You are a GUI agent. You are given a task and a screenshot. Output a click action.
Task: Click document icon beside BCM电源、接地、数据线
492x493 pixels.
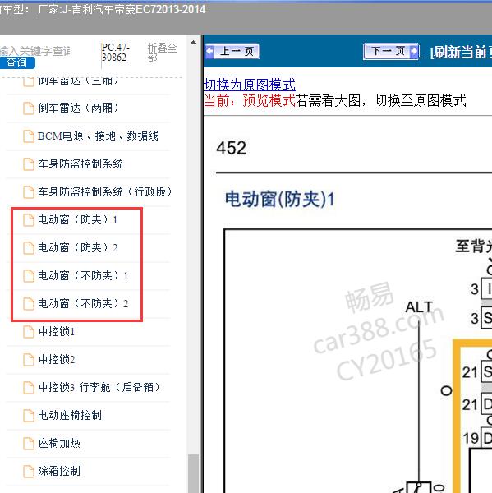(29, 136)
